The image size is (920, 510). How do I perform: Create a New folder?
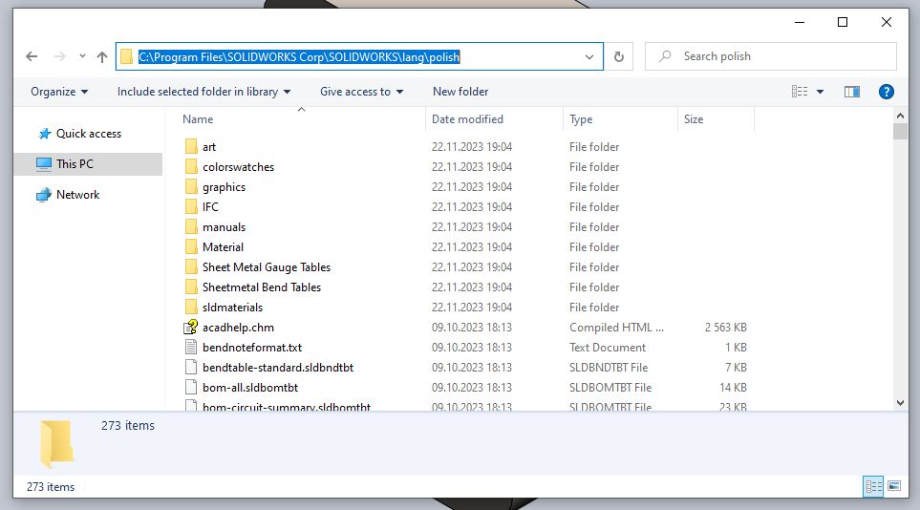click(x=460, y=92)
